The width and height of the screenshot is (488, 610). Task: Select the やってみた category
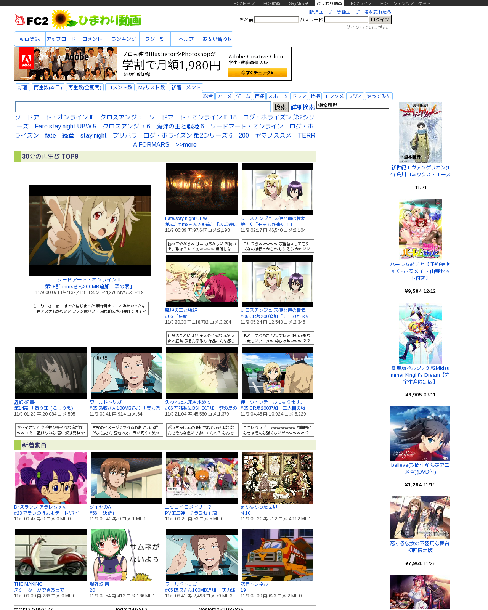(379, 96)
